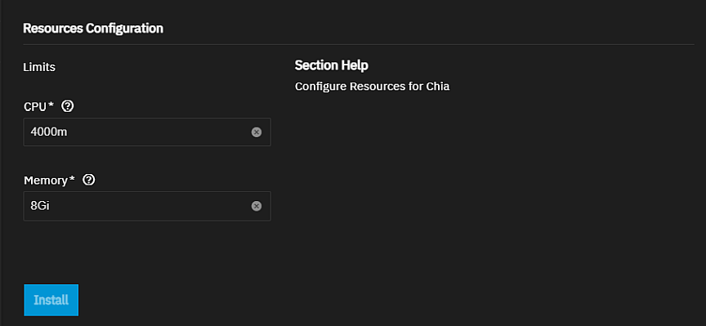Open the Memory help tooltip icon
The width and height of the screenshot is (706, 326).
point(89,180)
